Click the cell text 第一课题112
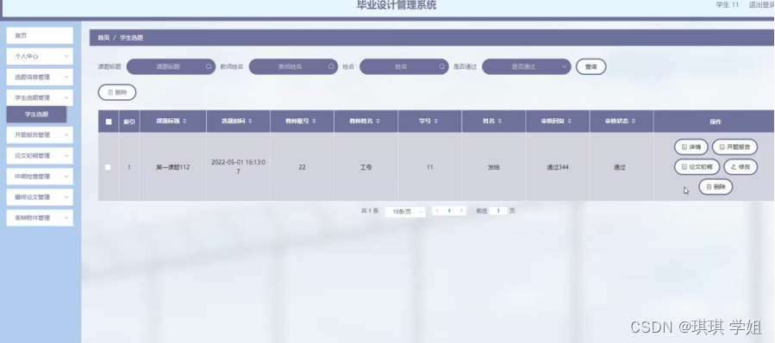 click(x=173, y=167)
